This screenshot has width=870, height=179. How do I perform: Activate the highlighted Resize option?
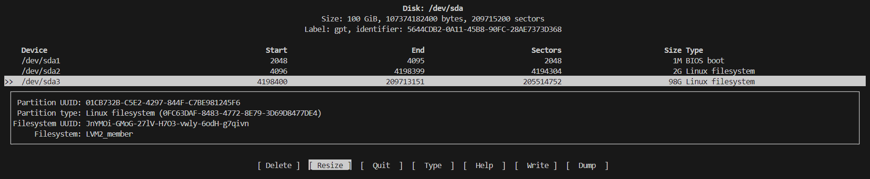(330, 165)
